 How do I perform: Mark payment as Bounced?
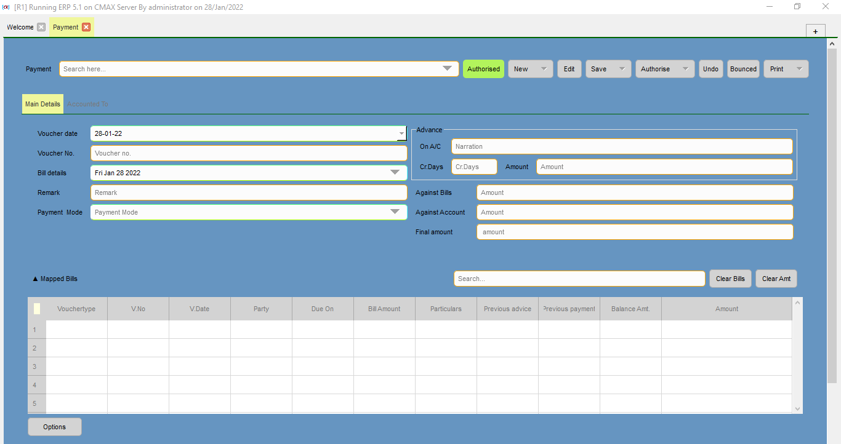[x=743, y=69]
